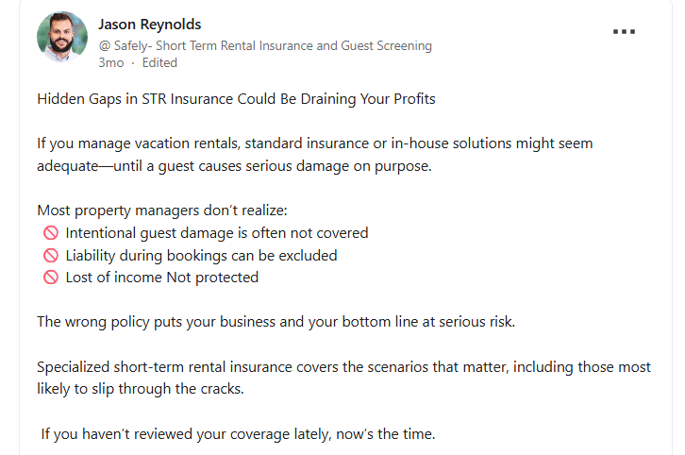Click the sentence beginning "The wrong policy puts"

(276, 321)
